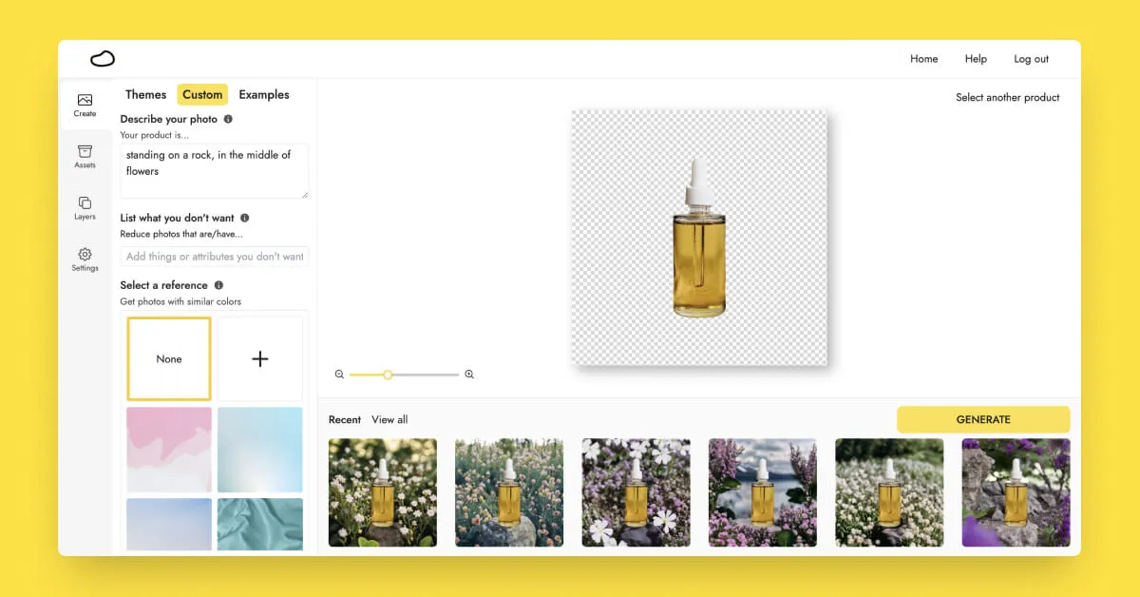Click the zoom in magnifier icon

(469, 375)
